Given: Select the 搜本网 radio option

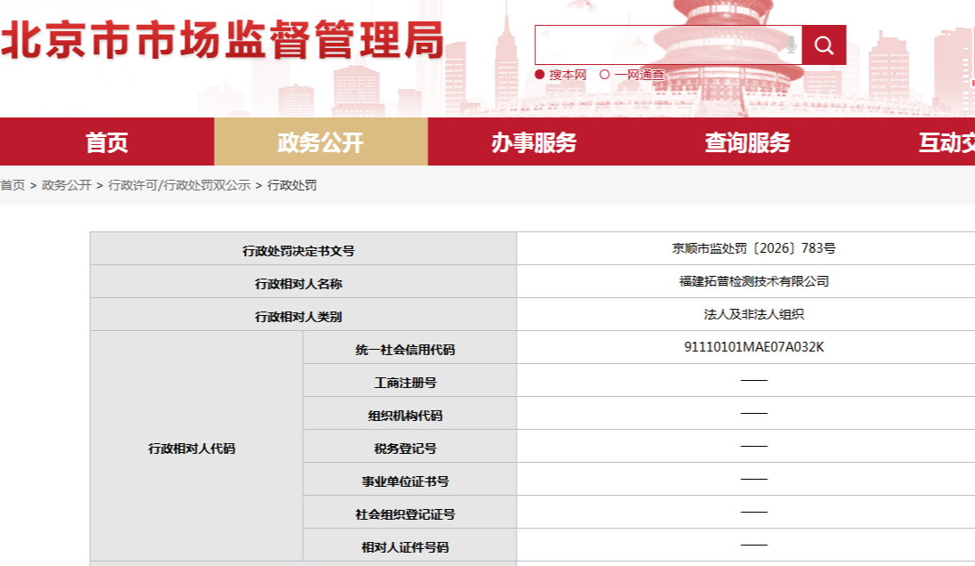Looking at the screenshot, I should pyautogui.click(x=540, y=75).
